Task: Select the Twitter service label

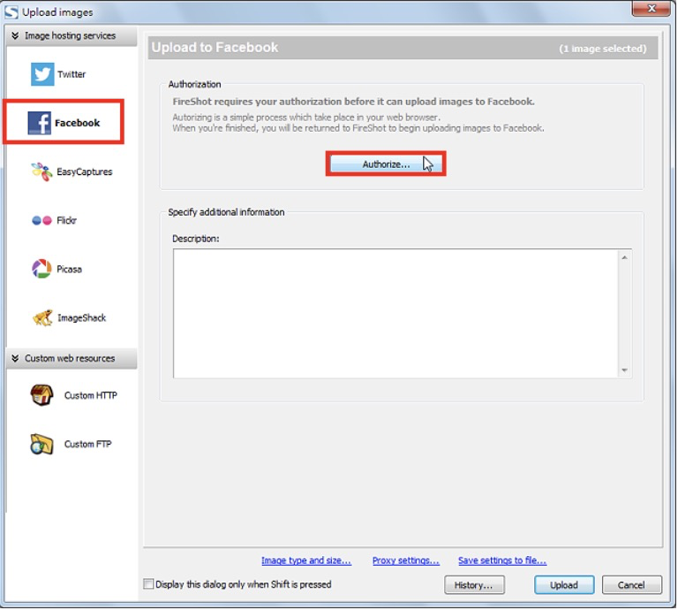Action: pos(72,74)
